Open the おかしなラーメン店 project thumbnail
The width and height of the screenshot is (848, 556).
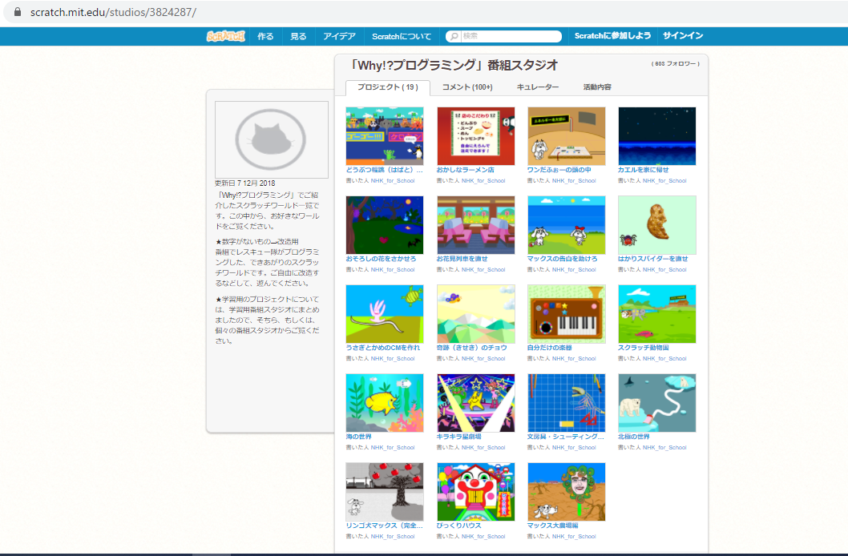(475, 136)
